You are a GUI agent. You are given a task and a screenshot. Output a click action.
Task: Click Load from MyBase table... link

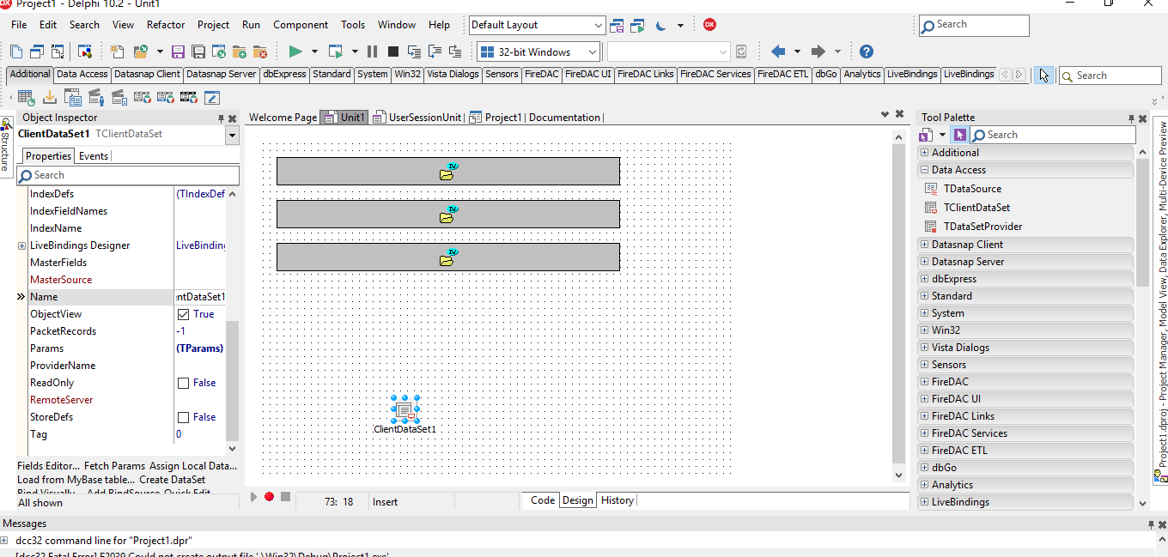pos(76,480)
